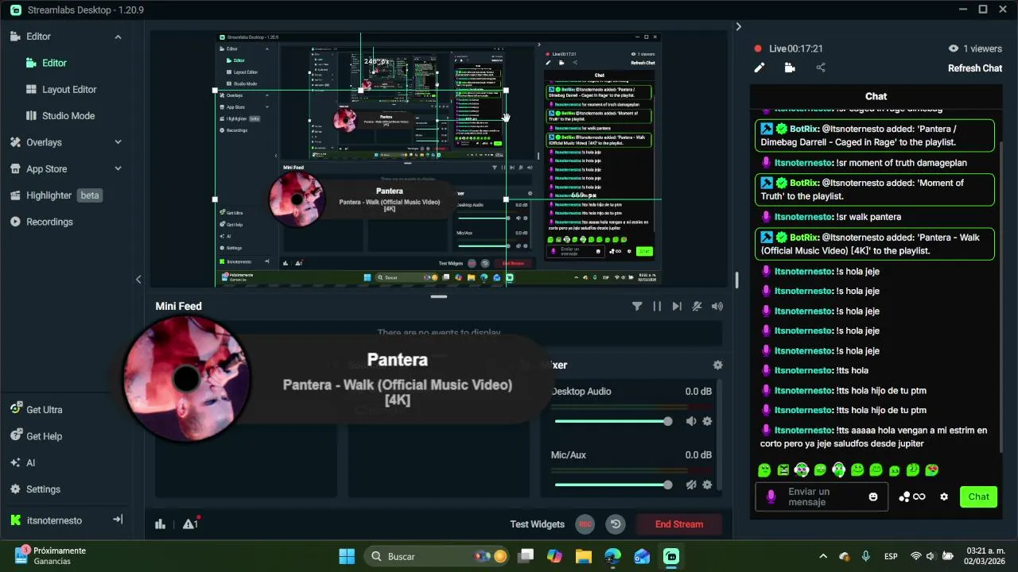Unmute the Mic/Aux speaker icon
1018x572 pixels.
pos(691,485)
